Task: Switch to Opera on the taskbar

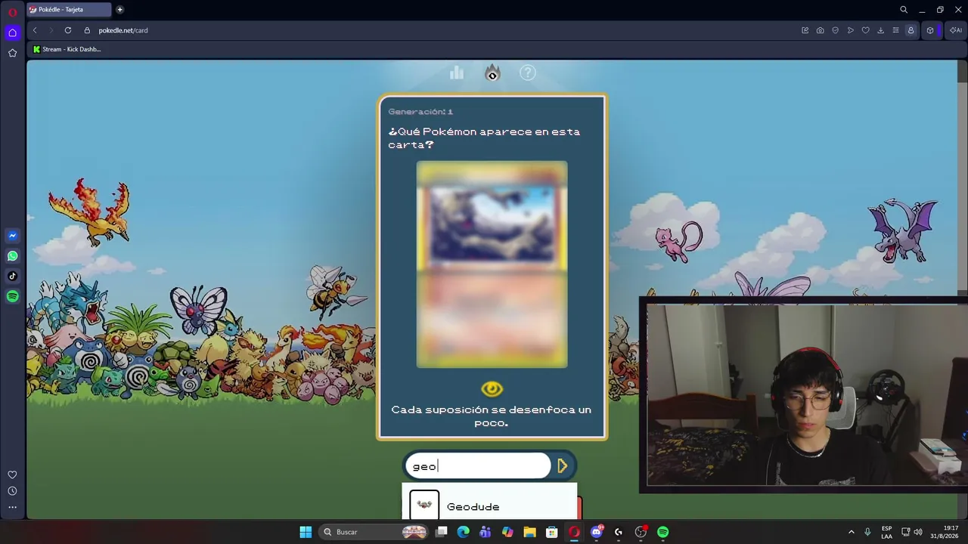Action: (574, 532)
